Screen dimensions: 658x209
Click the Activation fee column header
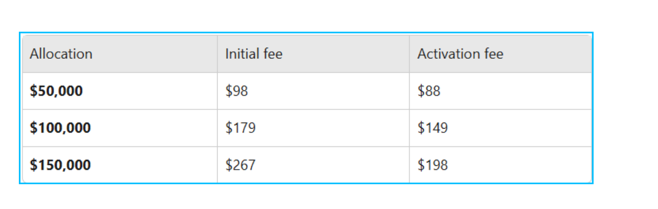click(x=500, y=54)
